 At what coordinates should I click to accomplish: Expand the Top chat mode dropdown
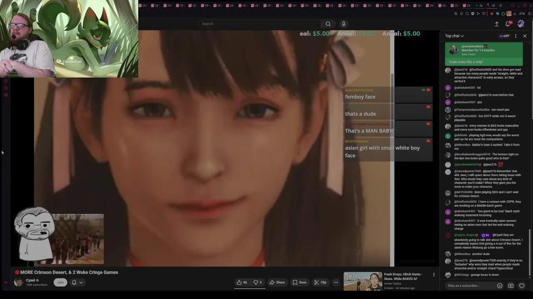[x=454, y=36]
